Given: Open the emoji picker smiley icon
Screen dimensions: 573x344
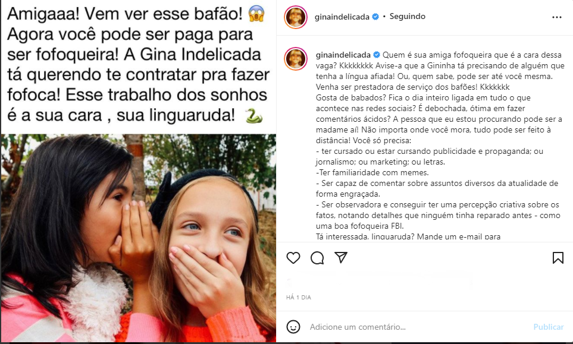Looking at the screenshot, I should tap(293, 327).
